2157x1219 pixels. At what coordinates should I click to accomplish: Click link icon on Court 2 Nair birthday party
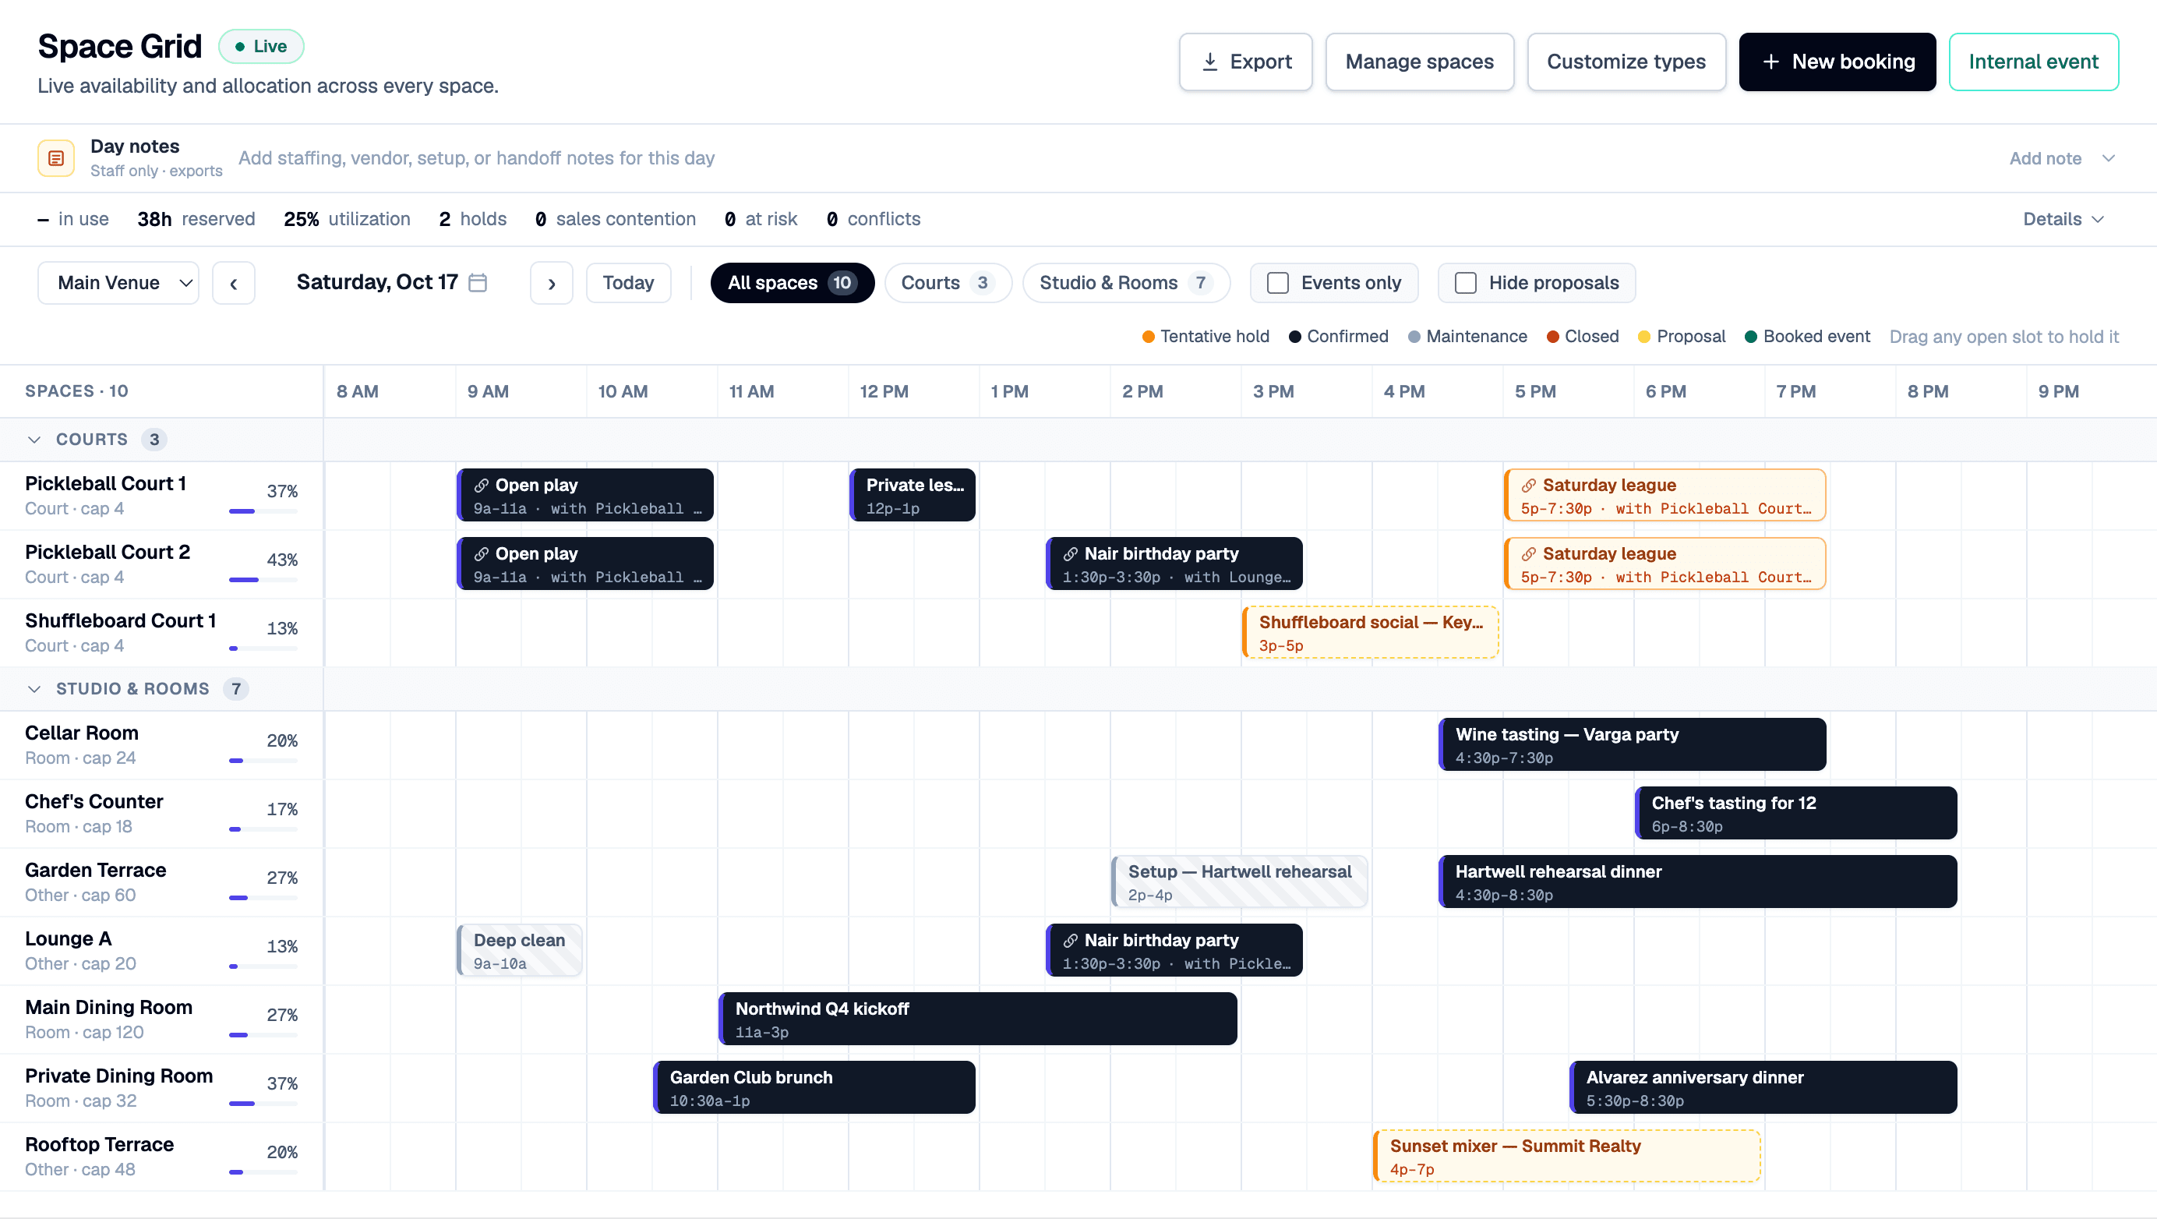click(1070, 554)
